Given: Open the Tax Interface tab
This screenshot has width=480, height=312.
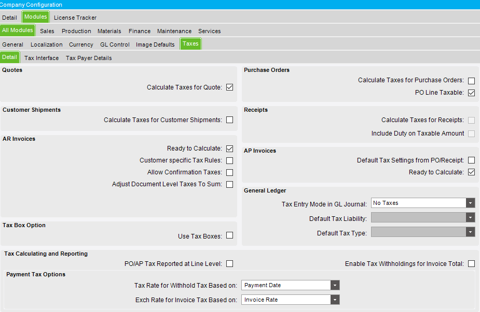Looking at the screenshot, I should pos(42,58).
